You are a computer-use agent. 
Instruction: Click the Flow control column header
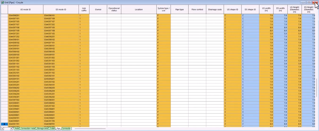click(197, 9)
